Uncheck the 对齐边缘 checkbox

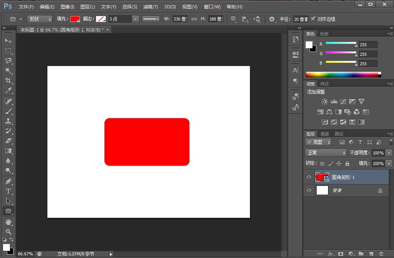point(313,19)
